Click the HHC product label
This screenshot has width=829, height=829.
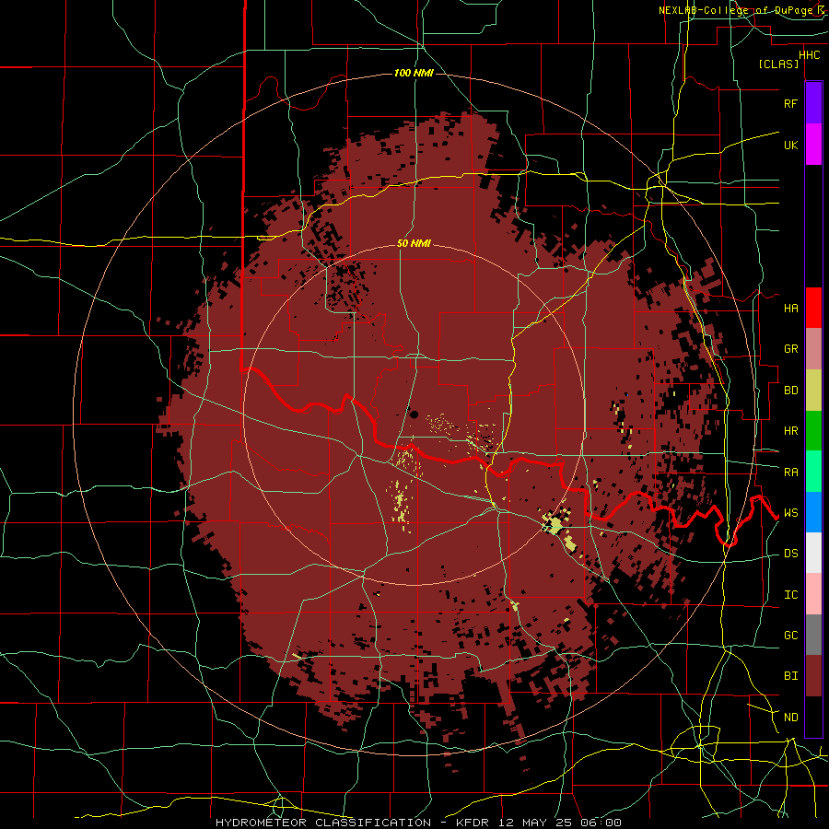[x=809, y=55]
